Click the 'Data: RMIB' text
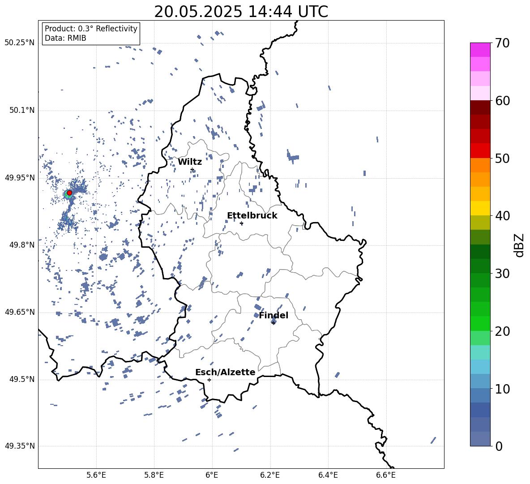This screenshot has width=530, height=484. pyautogui.click(x=65, y=38)
